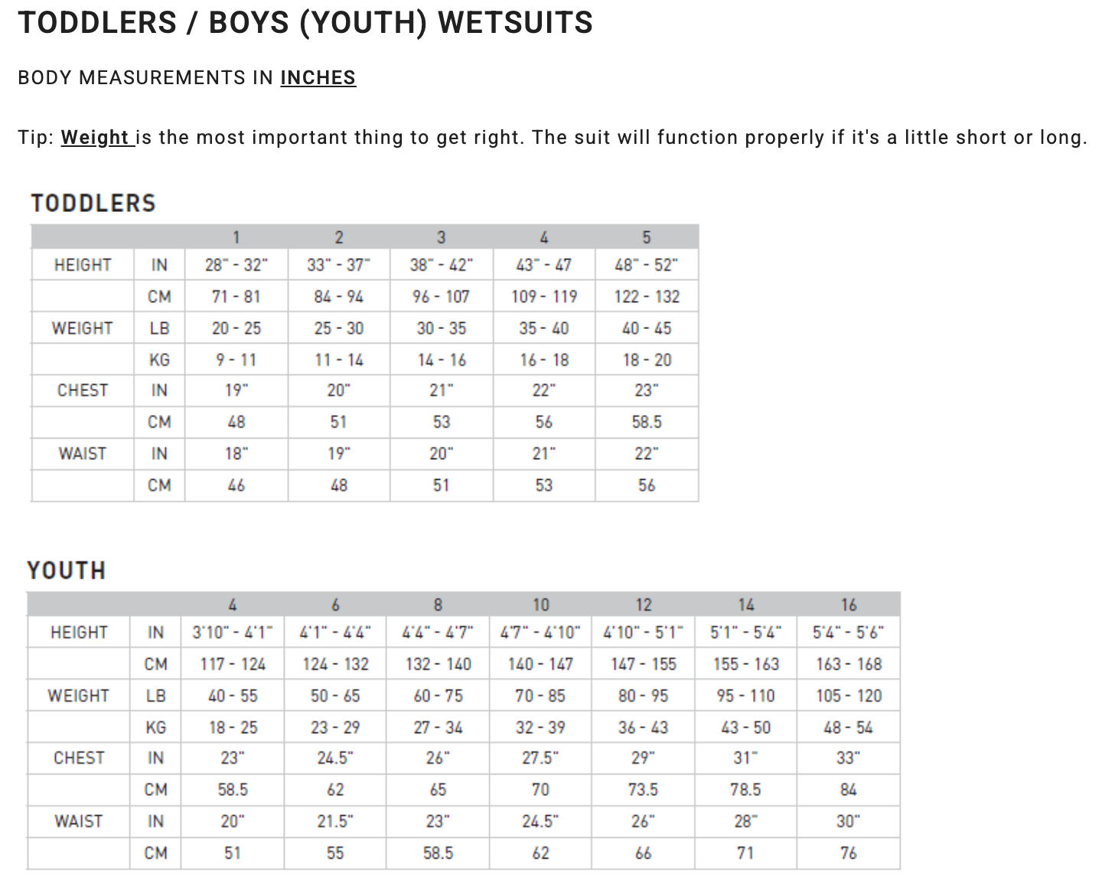
Task: Click the Toddlers height cell 109 - 119
Action: pyautogui.click(x=544, y=297)
